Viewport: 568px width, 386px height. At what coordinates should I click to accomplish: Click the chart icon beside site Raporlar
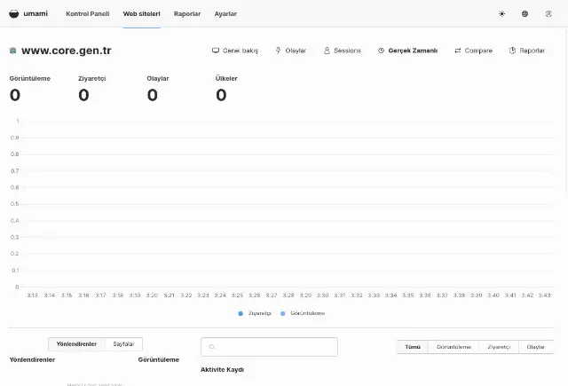tap(512, 51)
